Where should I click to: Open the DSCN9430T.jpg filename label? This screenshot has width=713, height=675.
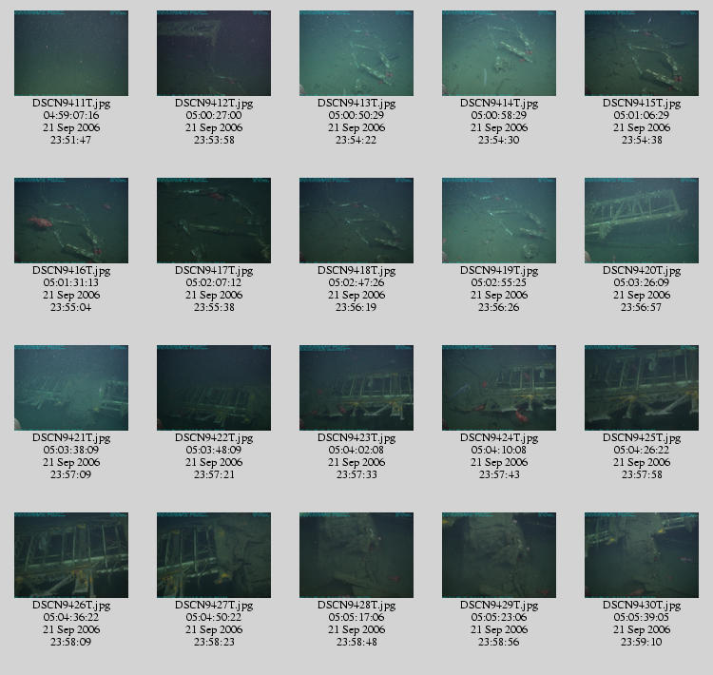(642, 606)
